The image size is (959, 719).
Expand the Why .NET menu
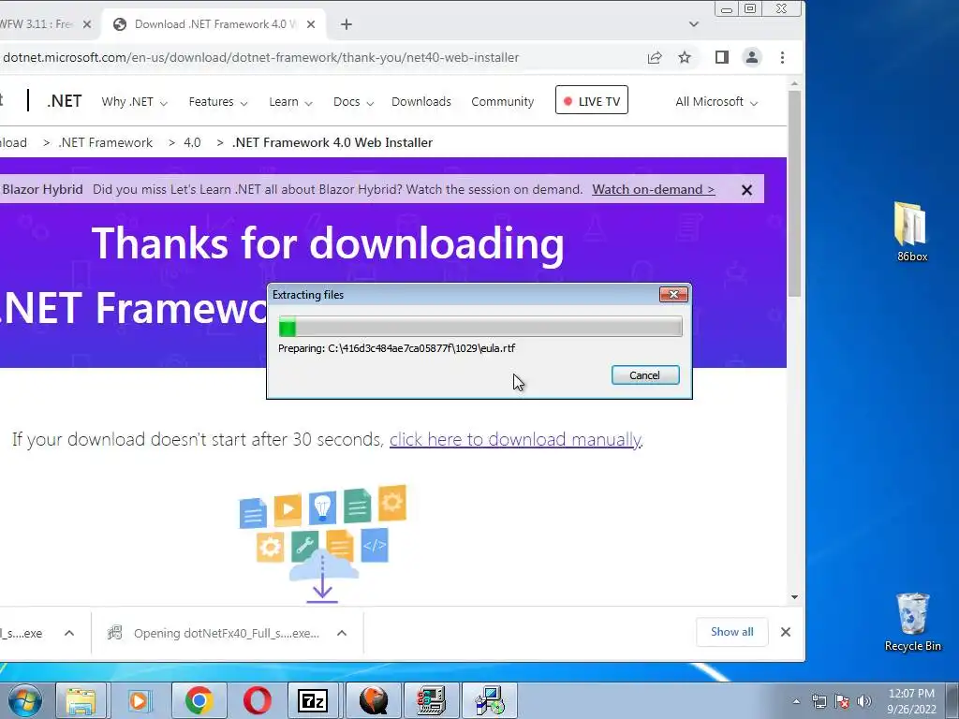click(134, 101)
